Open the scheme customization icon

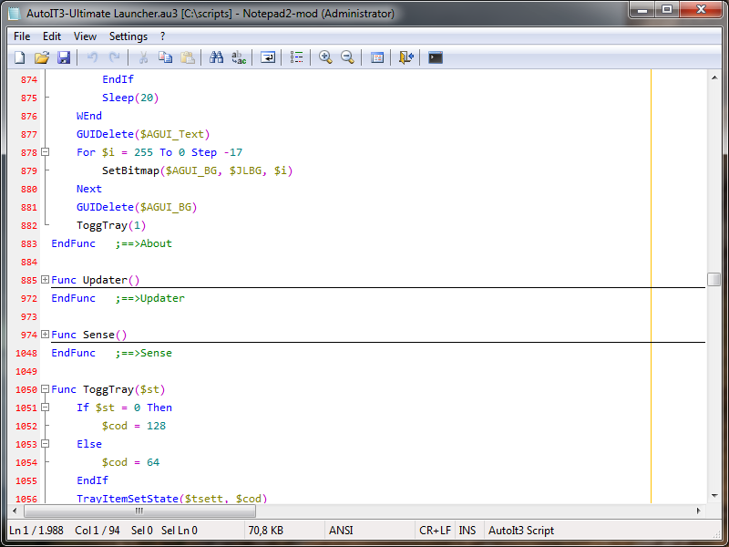click(377, 57)
